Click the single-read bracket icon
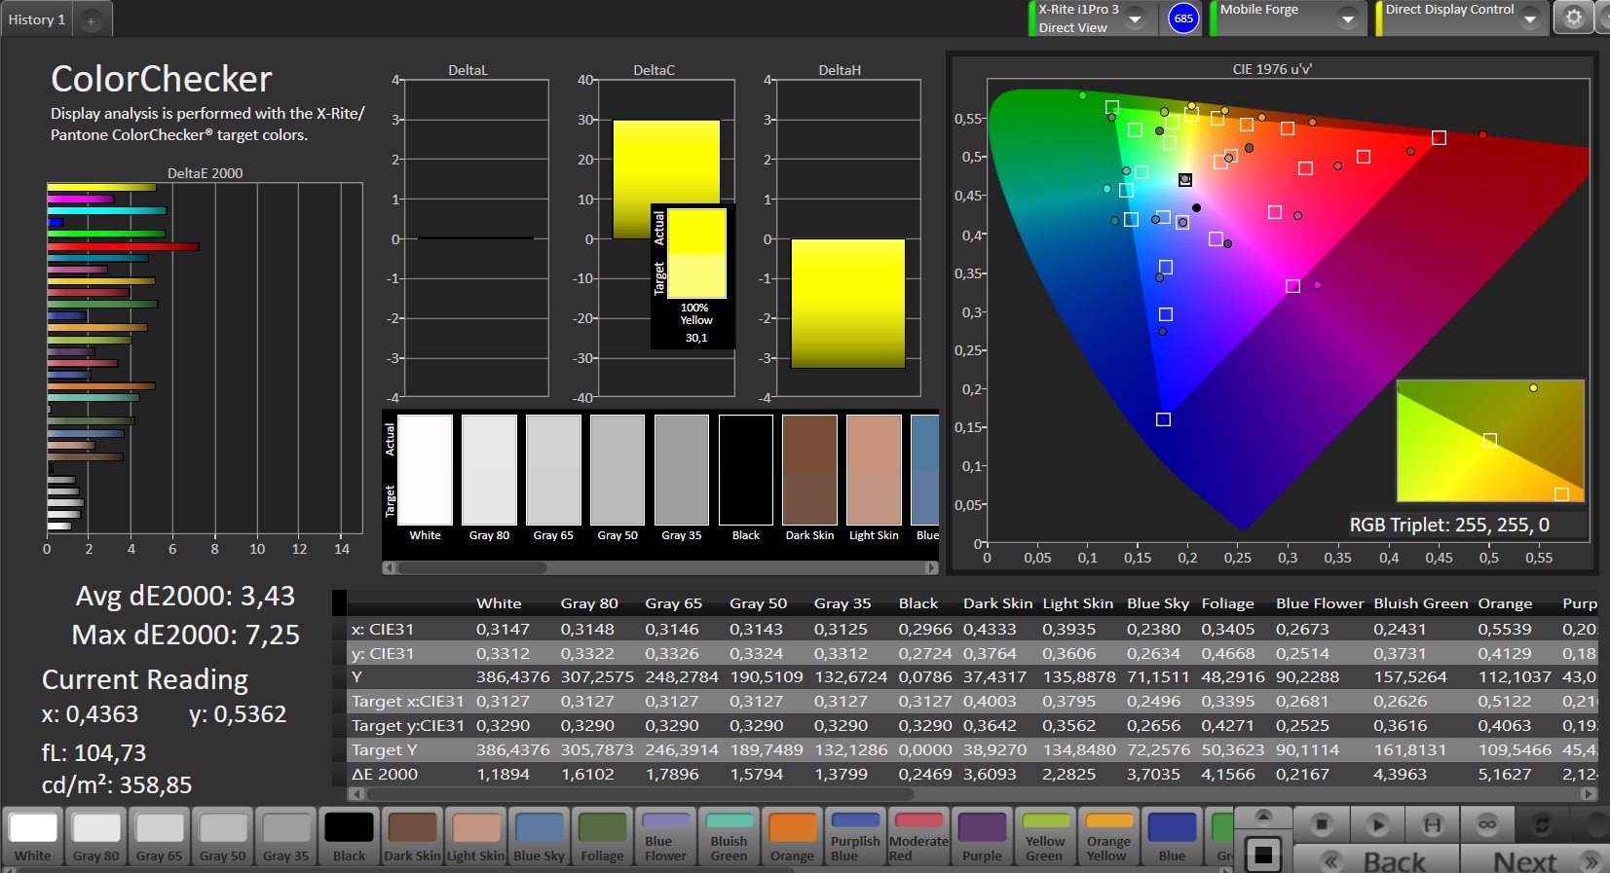The height and width of the screenshot is (873, 1610). click(1433, 824)
